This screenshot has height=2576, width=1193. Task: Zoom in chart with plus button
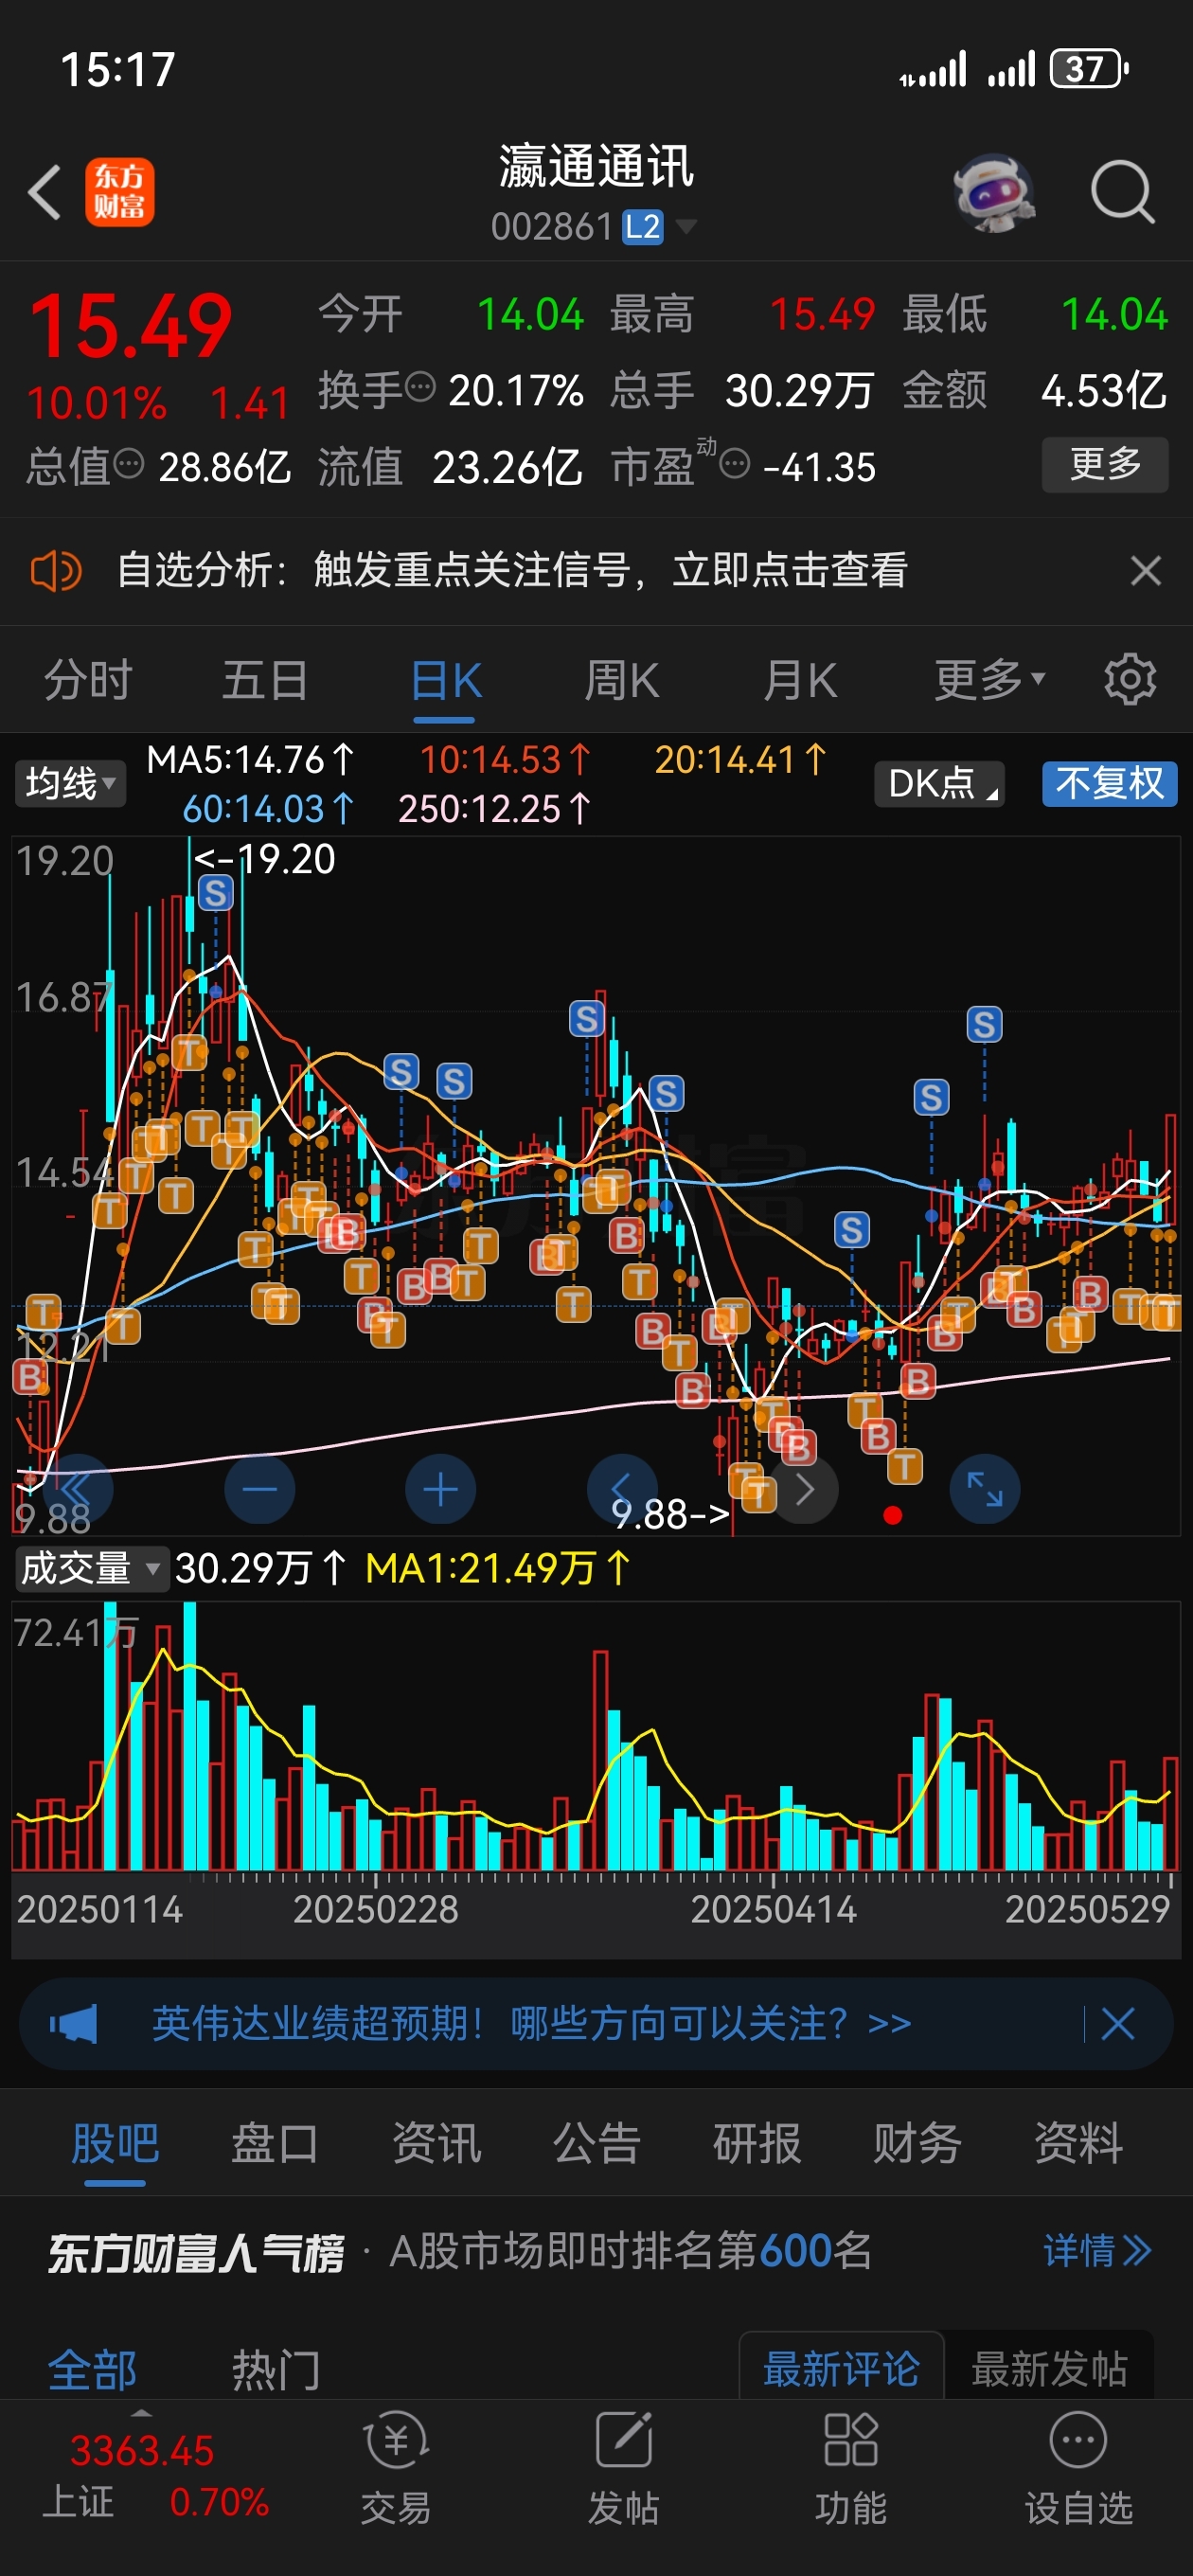[x=440, y=1489]
